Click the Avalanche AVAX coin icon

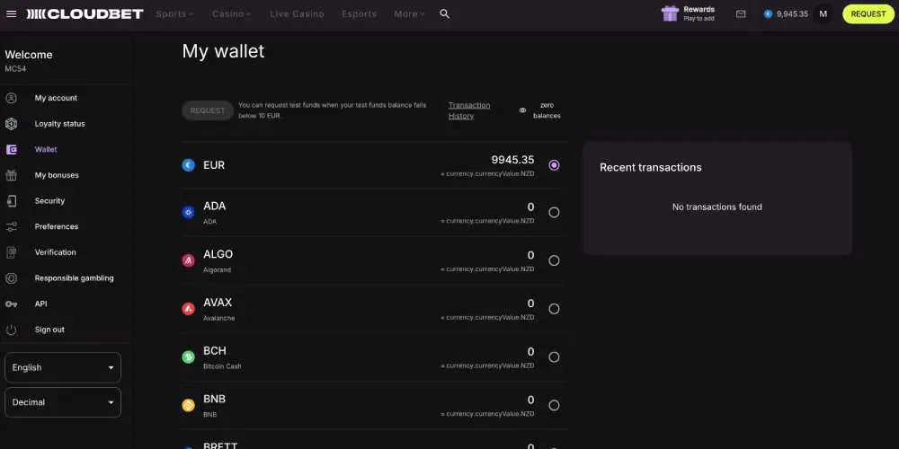[189, 309]
